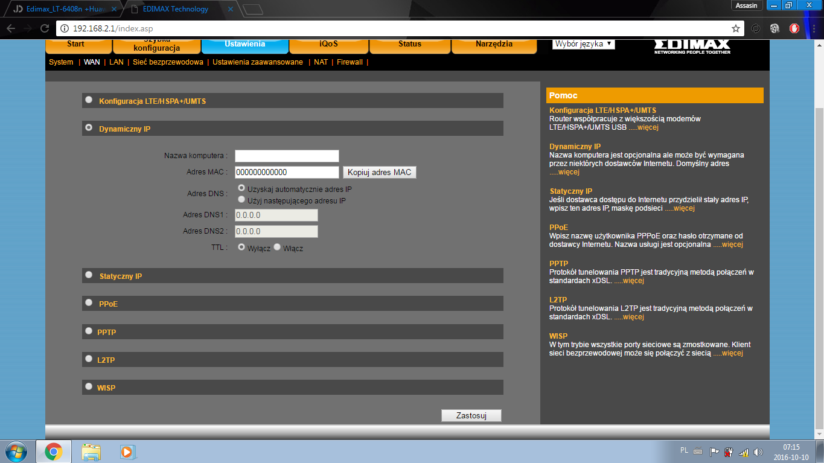Image resolution: width=824 pixels, height=463 pixels.
Task: Enable TTL with the Włącz radio button
Action: tap(277, 247)
